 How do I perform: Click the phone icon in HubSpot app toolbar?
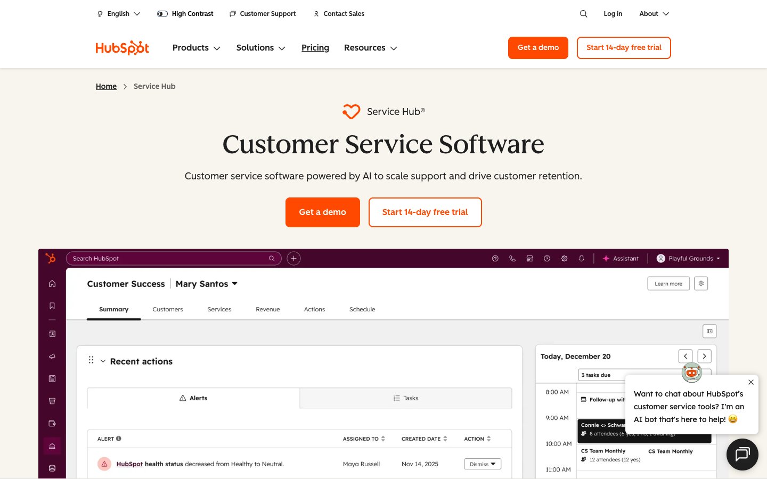(x=512, y=259)
